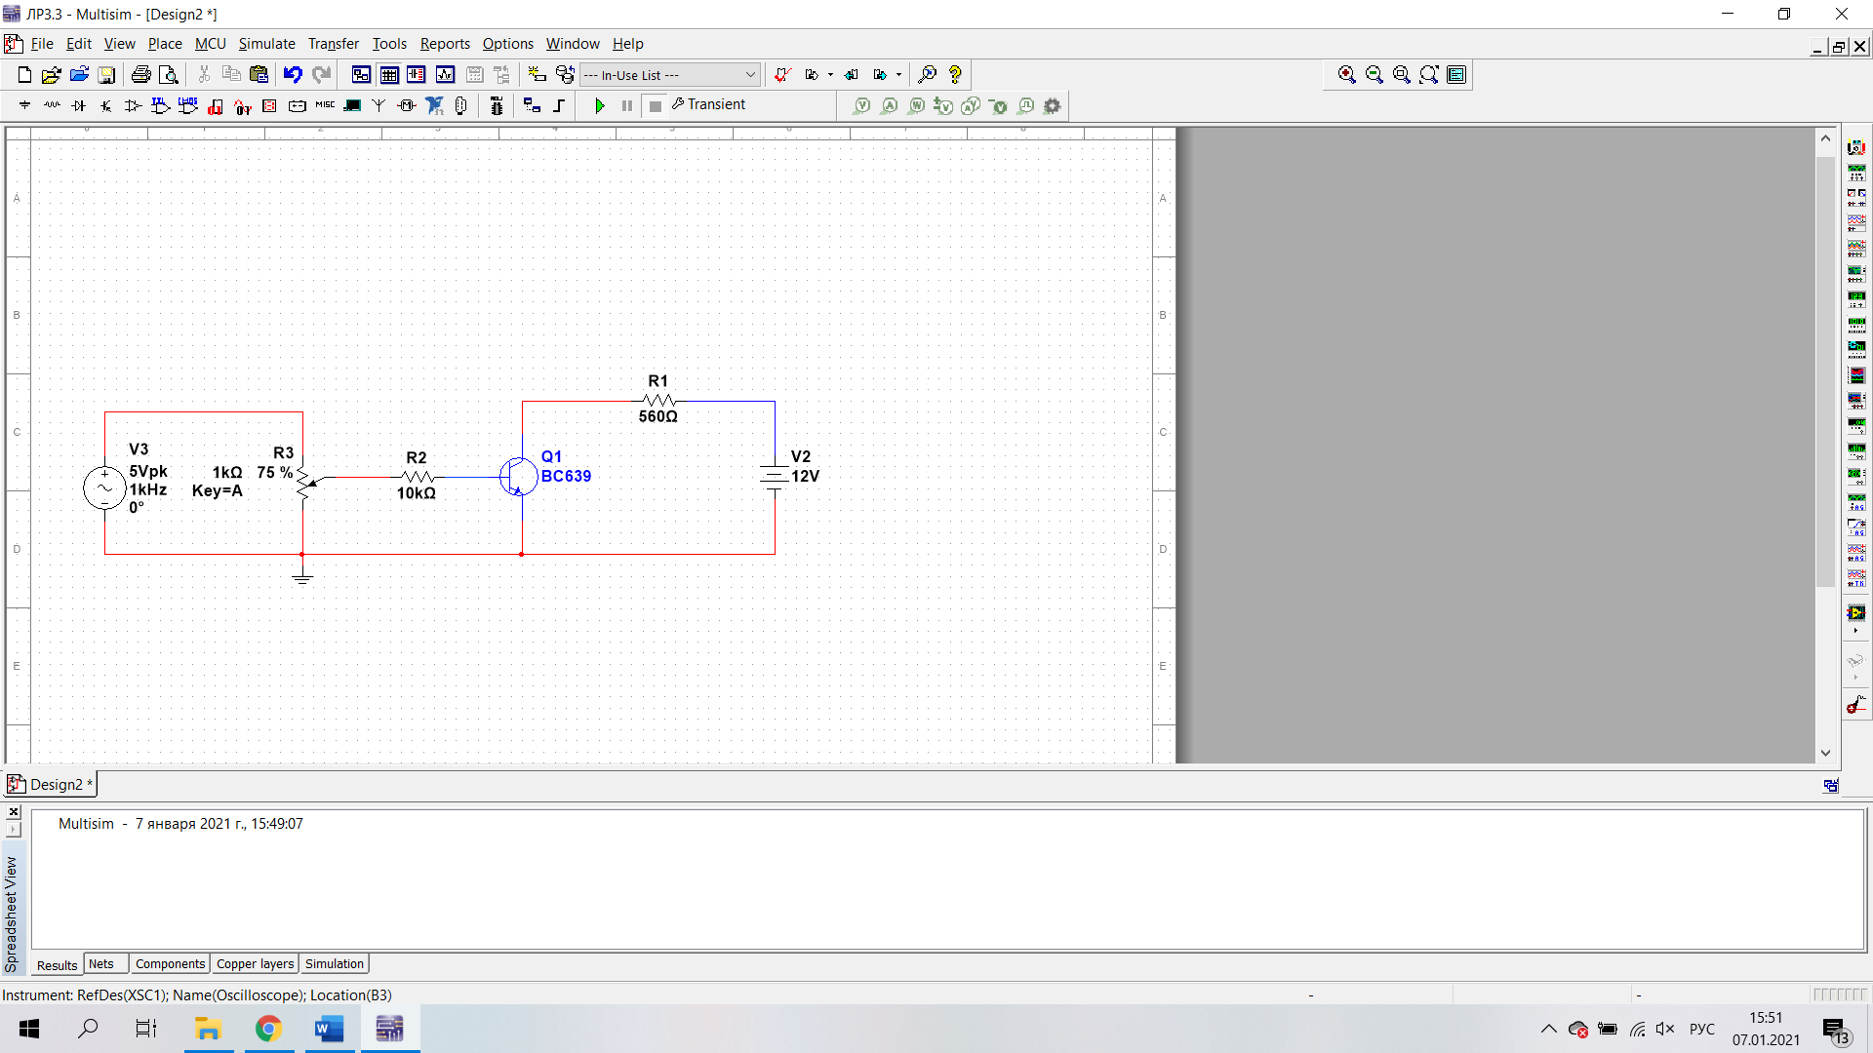
Task: Place Analog op-amp component icon
Action: tap(134, 105)
